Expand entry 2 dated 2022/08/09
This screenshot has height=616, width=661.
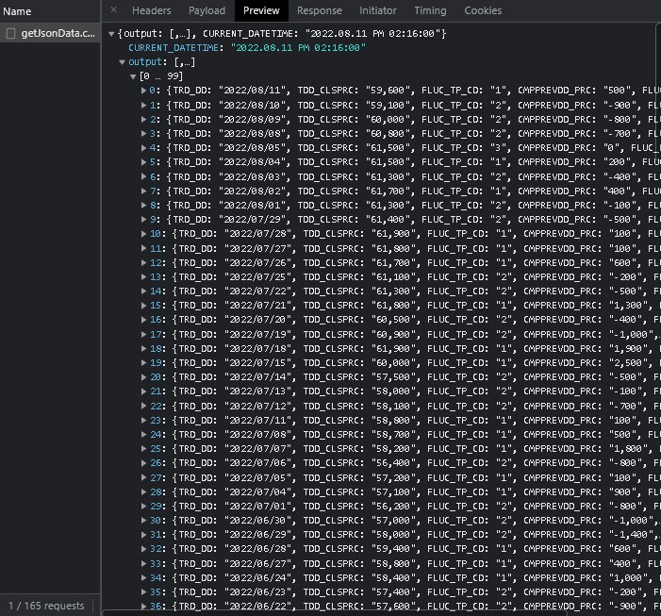coord(143,119)
